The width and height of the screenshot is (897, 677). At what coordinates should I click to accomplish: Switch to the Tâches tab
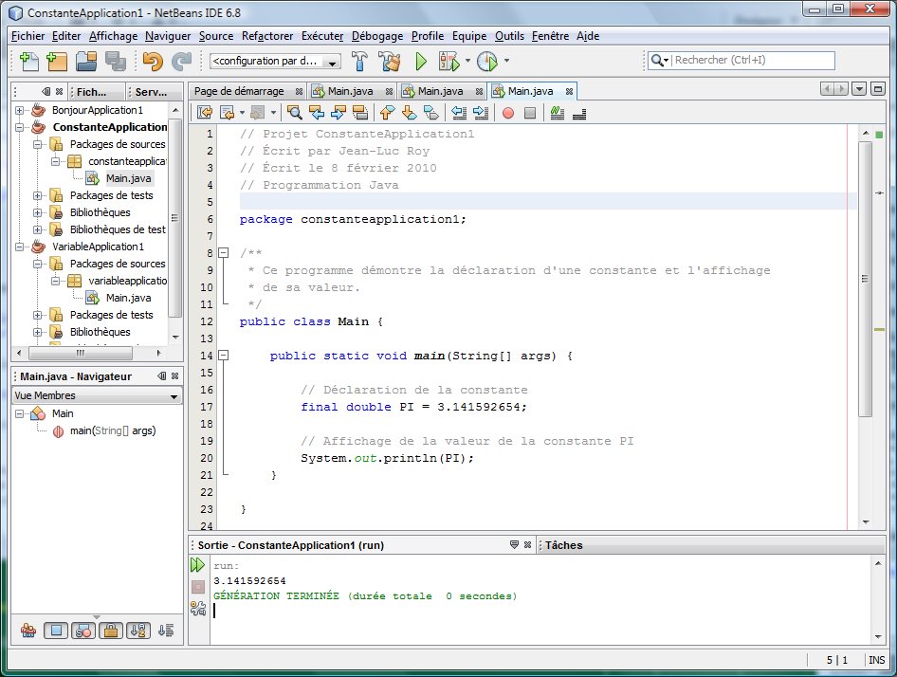(563, 545)
